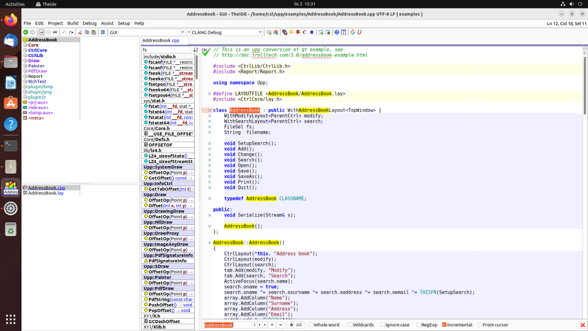Image resolution: width=588 pixels, height=331 pixels.
Task: Click the red close icon on search bar
Action: point(582,325)
